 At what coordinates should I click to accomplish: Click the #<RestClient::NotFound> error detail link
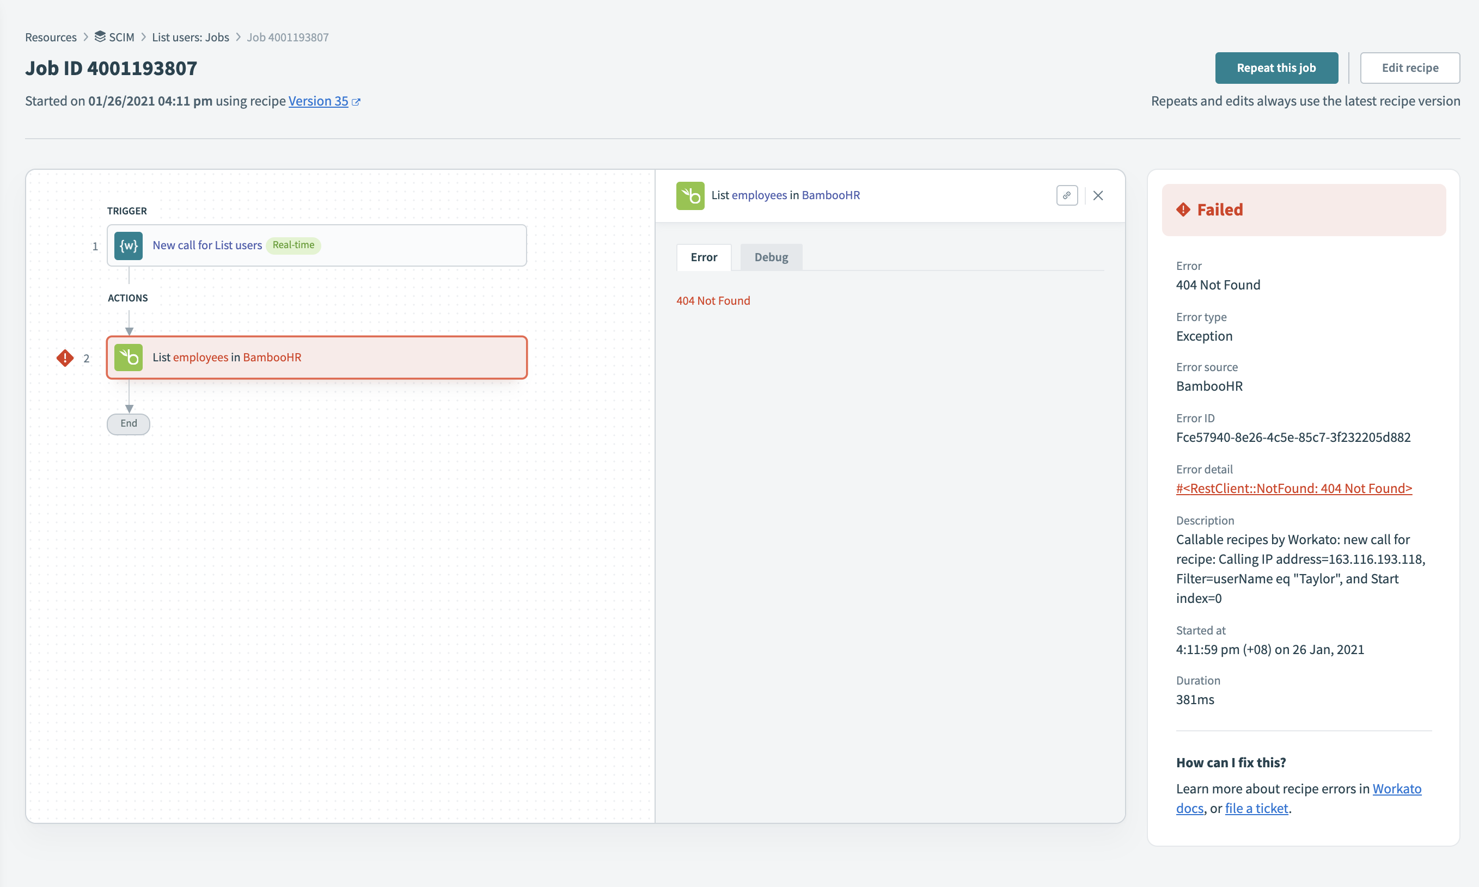(x=1294, y=488)
